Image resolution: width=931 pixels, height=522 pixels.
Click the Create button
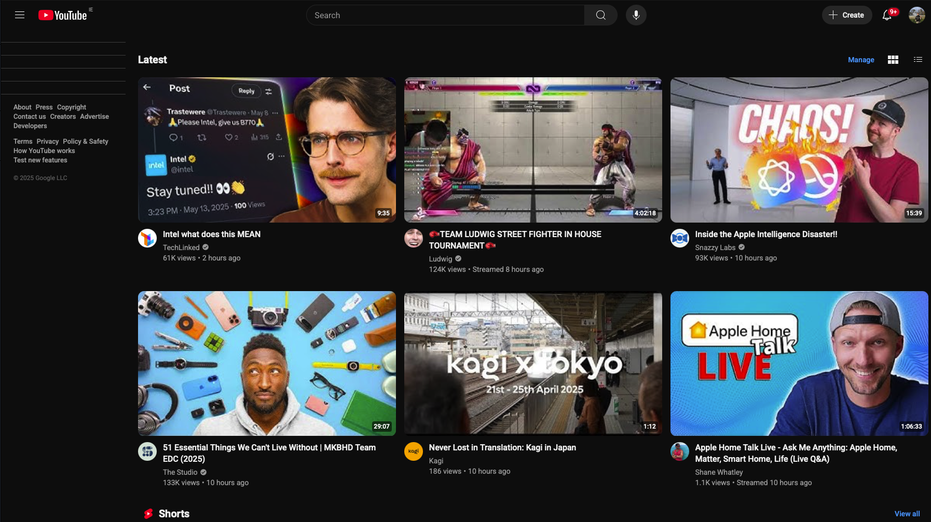click(846, 15)
